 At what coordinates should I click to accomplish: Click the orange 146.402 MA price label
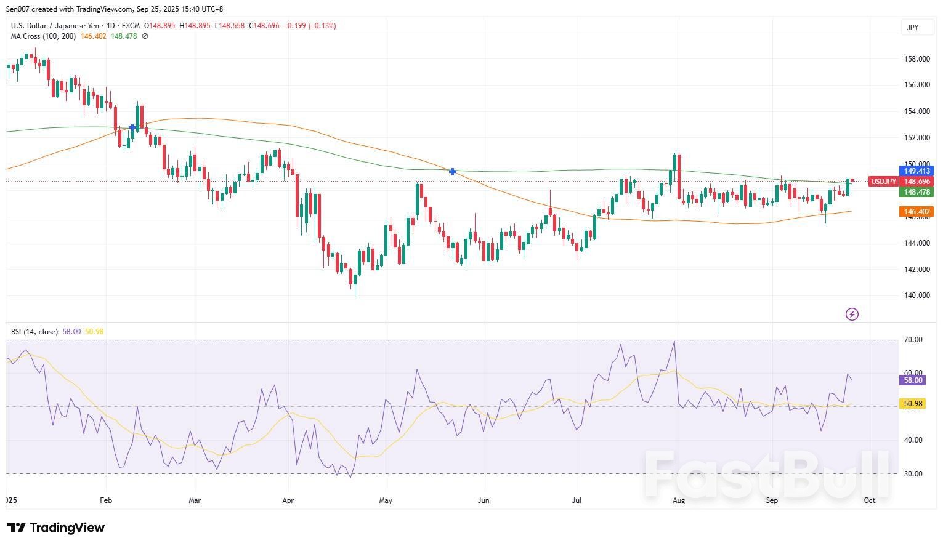tap(917, 212)
